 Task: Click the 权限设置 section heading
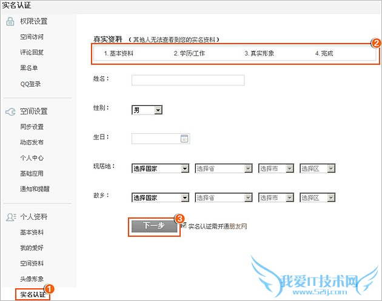[33, 21]
